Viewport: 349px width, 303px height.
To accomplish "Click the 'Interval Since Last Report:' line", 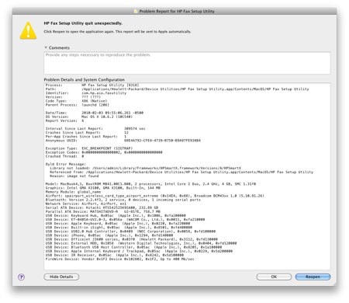I will (95, 129).
